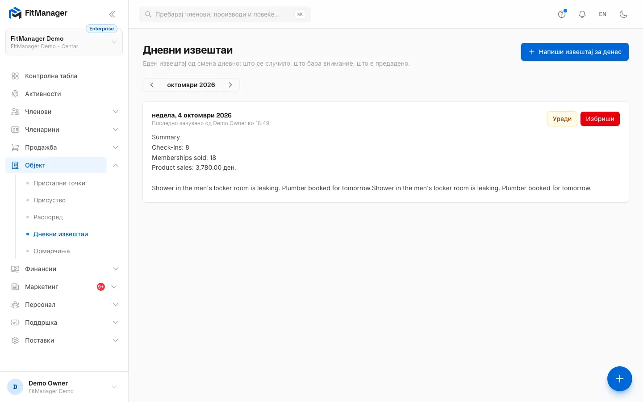Collapse the Објект section chevron

116,165
